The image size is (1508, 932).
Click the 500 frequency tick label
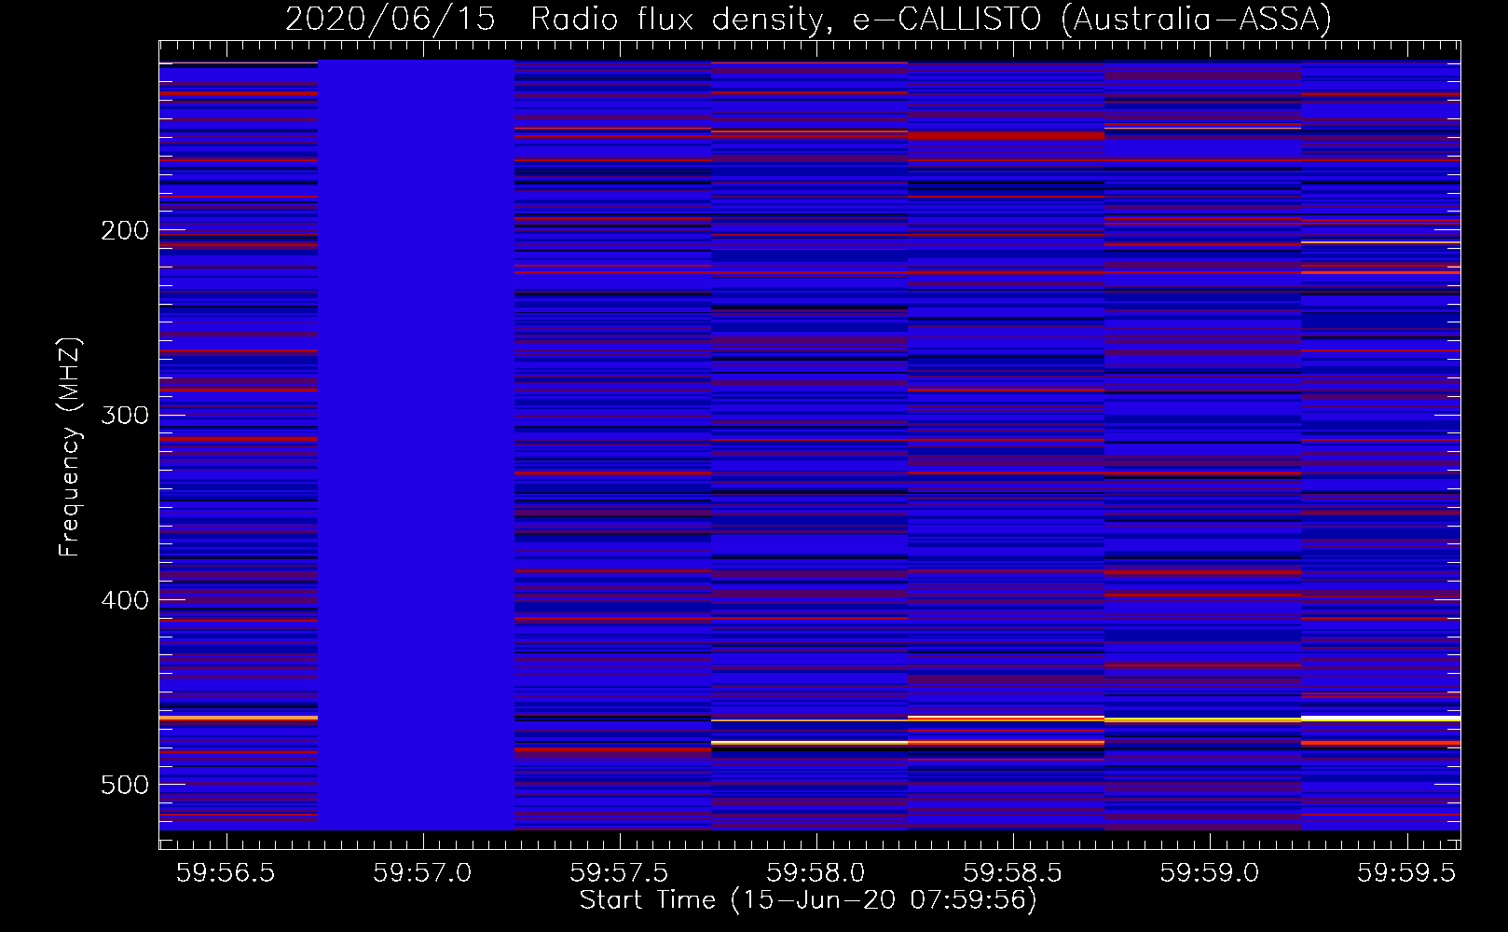pos(125,785)
